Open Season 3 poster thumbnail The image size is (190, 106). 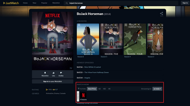pyautogui.click(x=155, y=39)
